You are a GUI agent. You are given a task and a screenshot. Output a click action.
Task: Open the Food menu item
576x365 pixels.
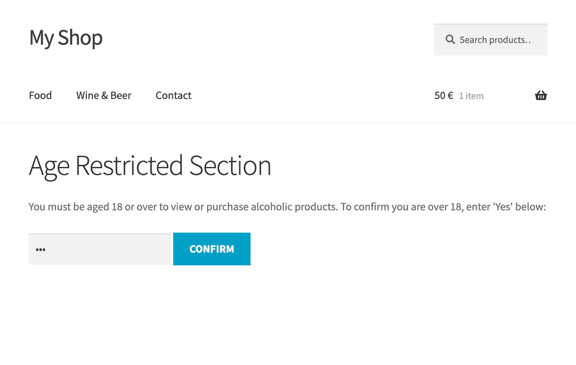(40, 95)
